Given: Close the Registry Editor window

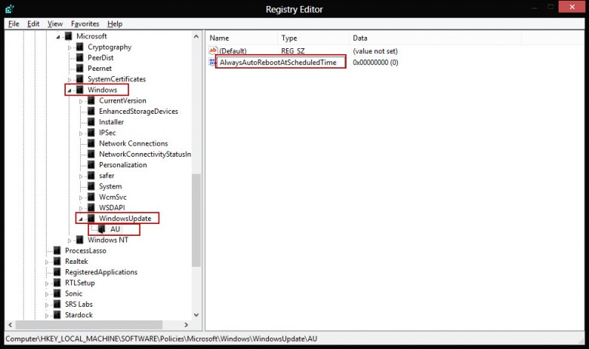Looking at the screenshot, I should pos(572,7).
